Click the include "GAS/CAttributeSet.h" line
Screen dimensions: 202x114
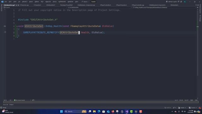coord(38,20)
